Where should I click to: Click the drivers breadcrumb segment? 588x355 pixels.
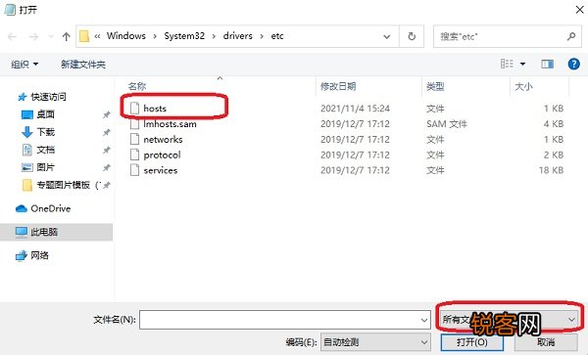click(238, 36)
